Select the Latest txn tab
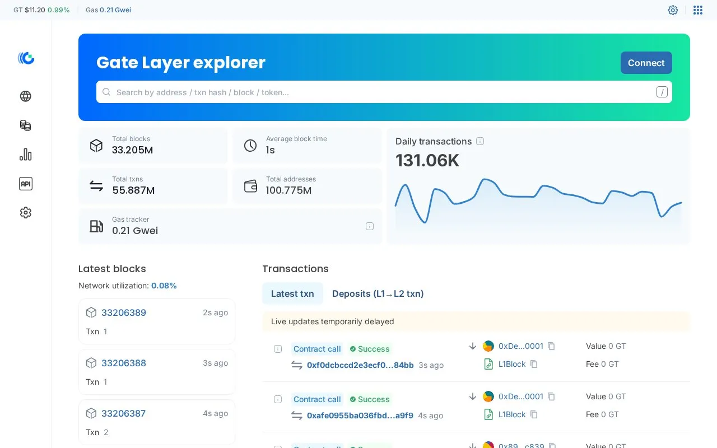Image resolution: width=717 pixels, height=448 pixels. pyautogui.click(x=292, y=293)
